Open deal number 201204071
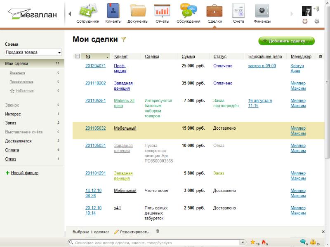This screenshot has height=247, width=330. pyautogui.click(x=95, y=66)
